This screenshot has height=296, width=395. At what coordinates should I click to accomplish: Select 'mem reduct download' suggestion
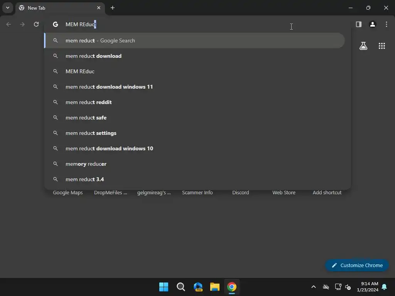pyautogui.click(x=194, y=56)
